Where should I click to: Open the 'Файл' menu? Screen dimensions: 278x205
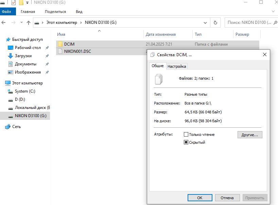click(8, 12)
